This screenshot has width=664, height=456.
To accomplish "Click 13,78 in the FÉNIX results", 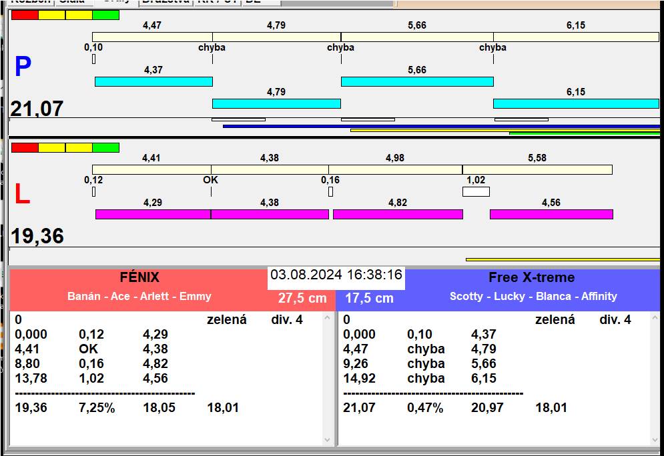I will tap(31, 378).
